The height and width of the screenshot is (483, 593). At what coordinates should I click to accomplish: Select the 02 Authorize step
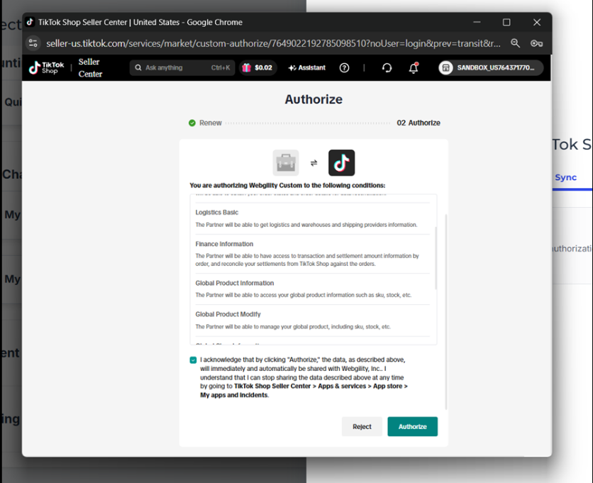pos(419,123)
